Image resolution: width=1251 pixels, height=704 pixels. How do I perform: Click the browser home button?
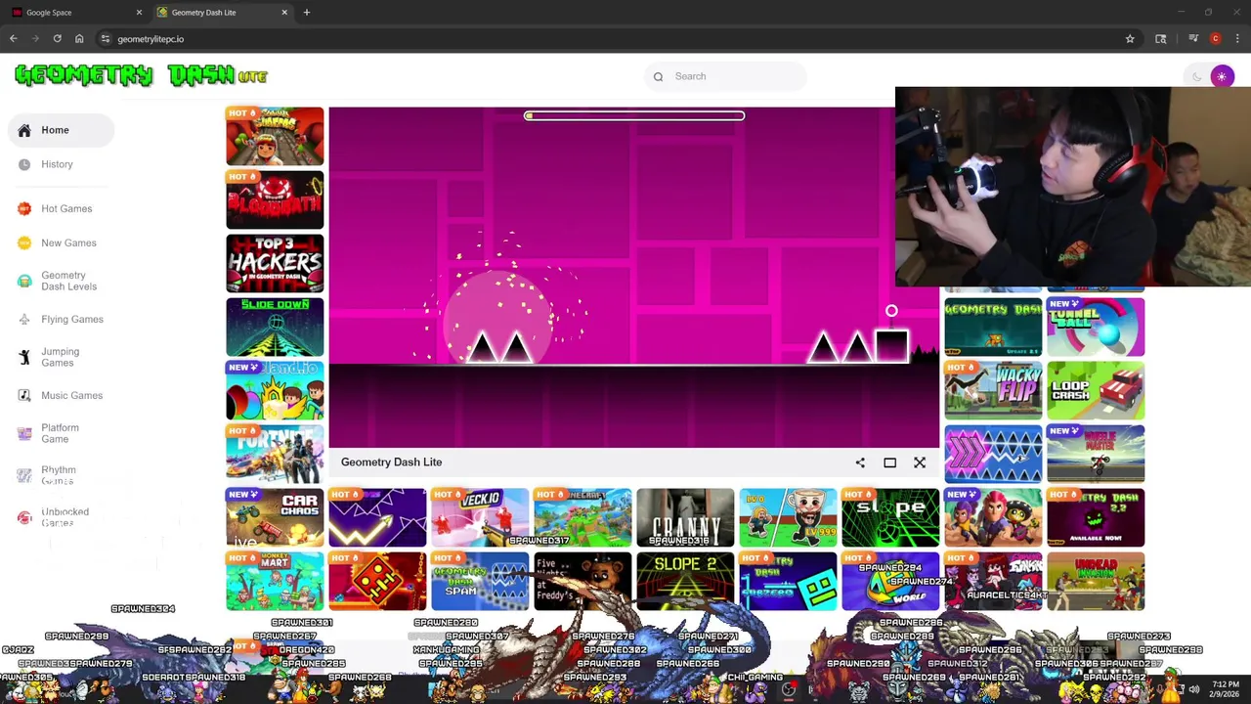pos(79,39)
